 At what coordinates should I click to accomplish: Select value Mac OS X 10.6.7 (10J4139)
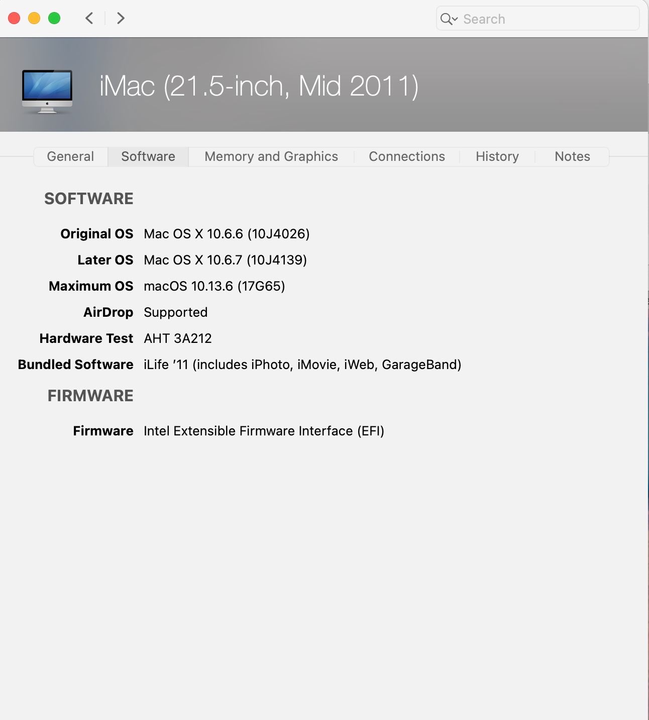pos(225,260)
